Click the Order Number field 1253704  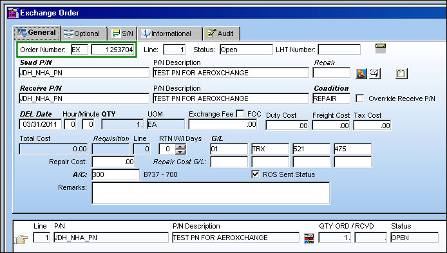pos(112,50)
